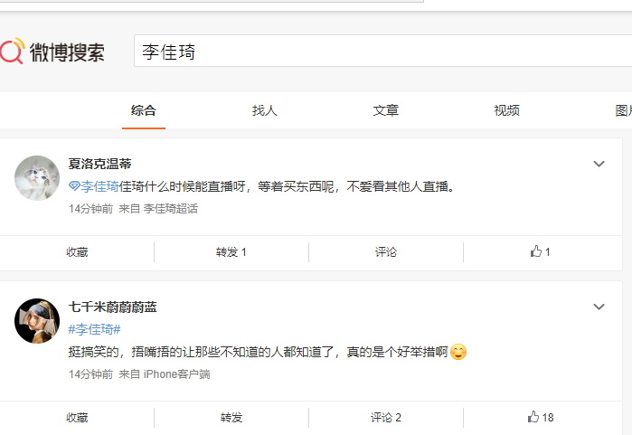Open the 14分钟前 timestamp of 夏洛克温蒂's post
The width and height of the screenshot is (632, 435).
point(90,208)
